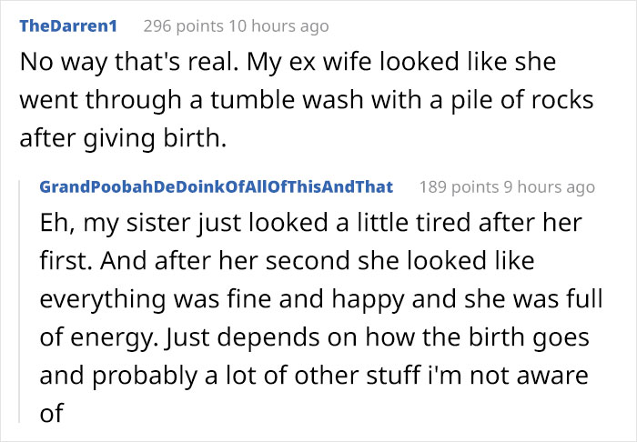
Task: Click the final lone word "of" in reply
Action: point(52,412)
